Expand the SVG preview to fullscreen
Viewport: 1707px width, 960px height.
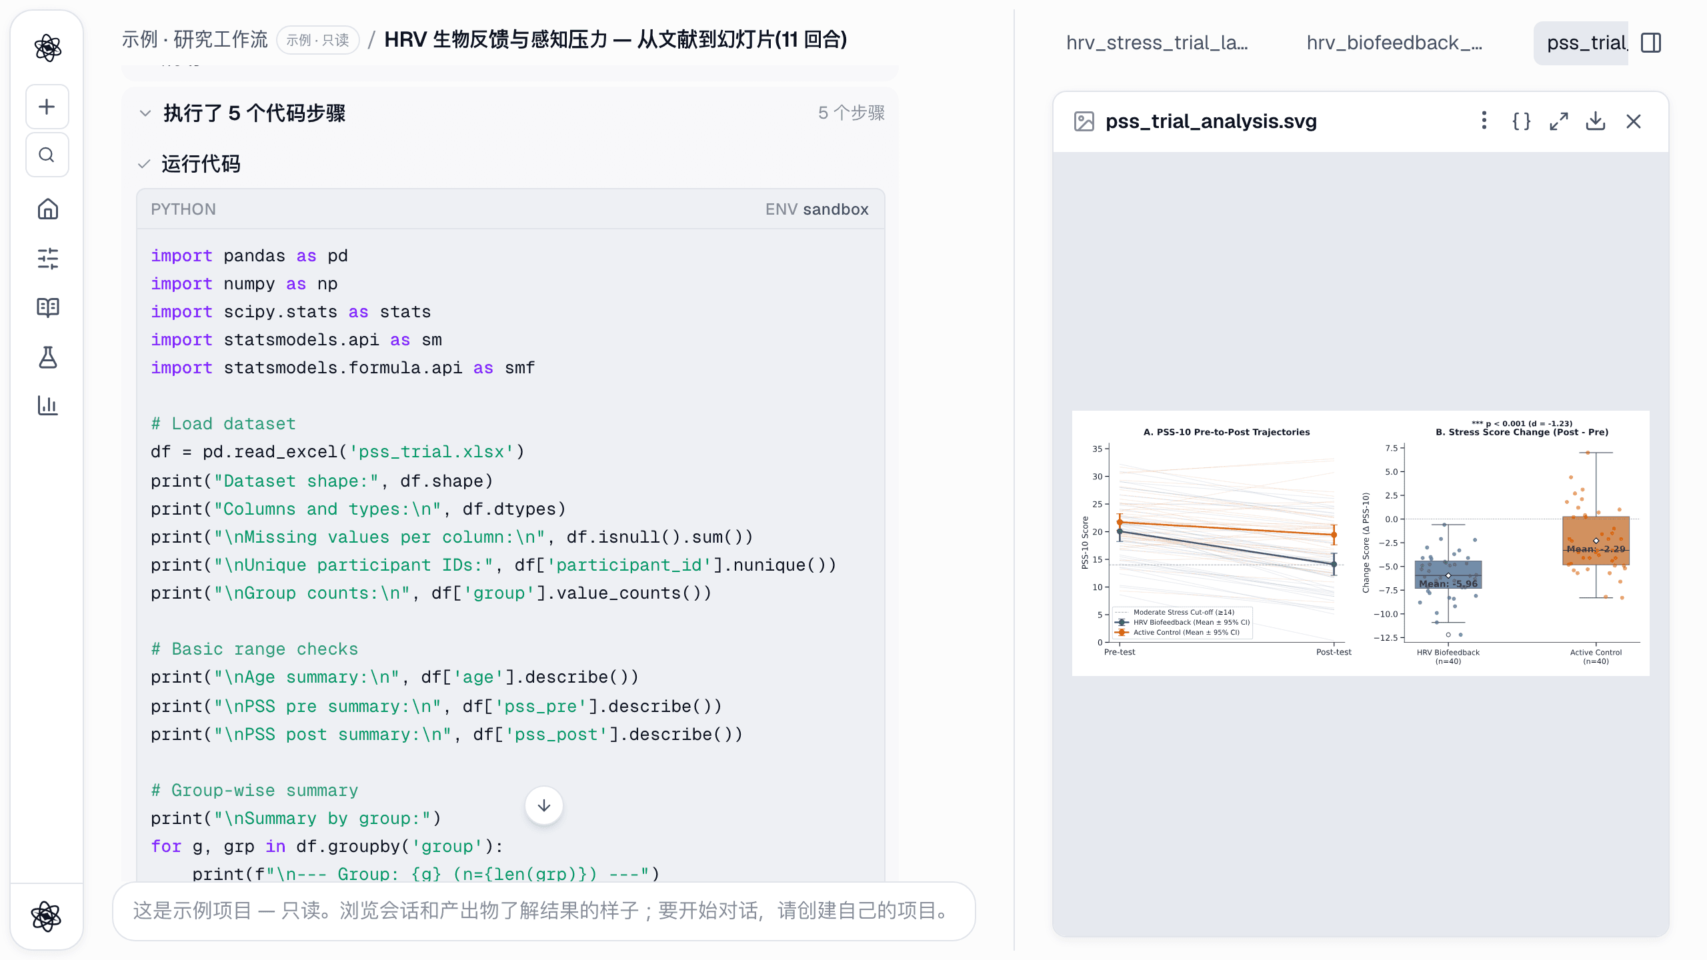(1558, 121)
